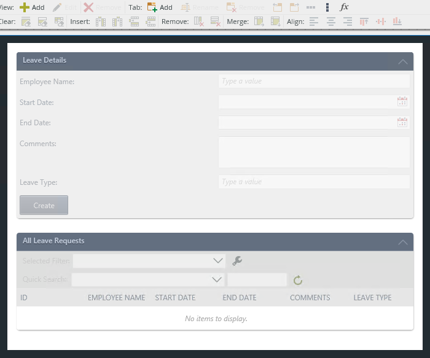Click the Tab Remove button

[245, 7]
